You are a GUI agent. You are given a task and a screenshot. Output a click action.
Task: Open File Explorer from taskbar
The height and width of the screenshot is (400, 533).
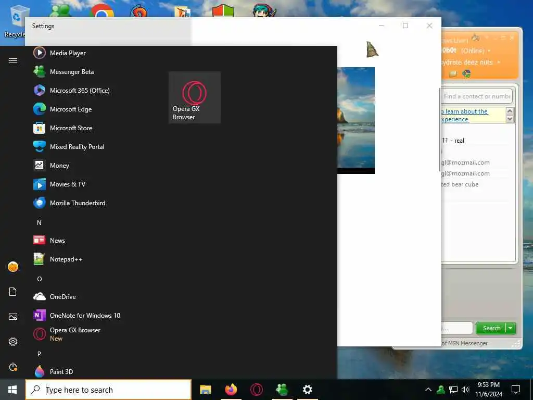(205, 390)
